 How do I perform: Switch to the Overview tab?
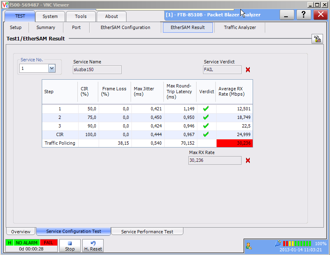coord(20,231)
